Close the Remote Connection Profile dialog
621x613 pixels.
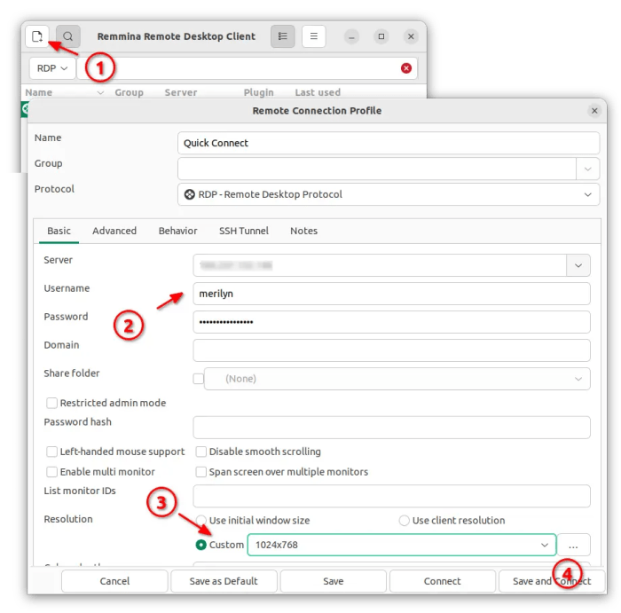click(x=594, y=111)
